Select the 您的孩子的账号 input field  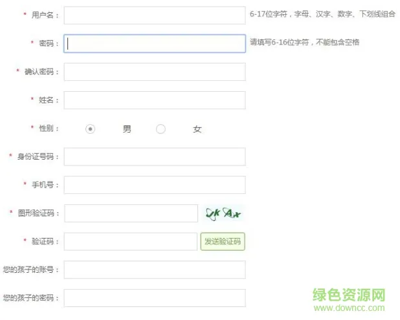tap(155, 270)
